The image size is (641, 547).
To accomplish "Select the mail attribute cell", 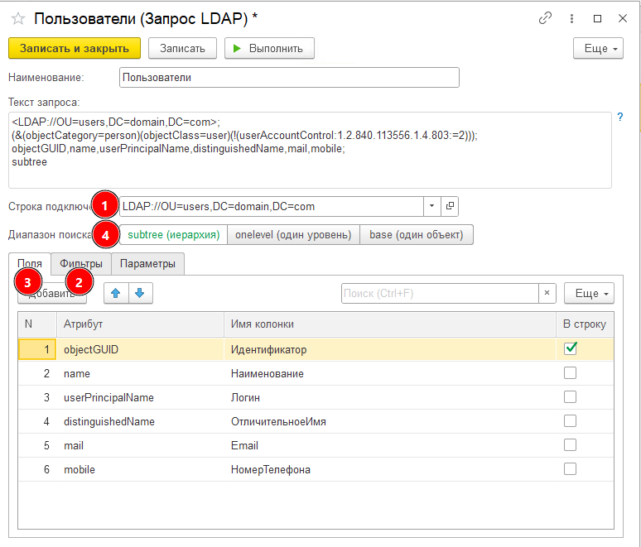I will coord(140,446).
